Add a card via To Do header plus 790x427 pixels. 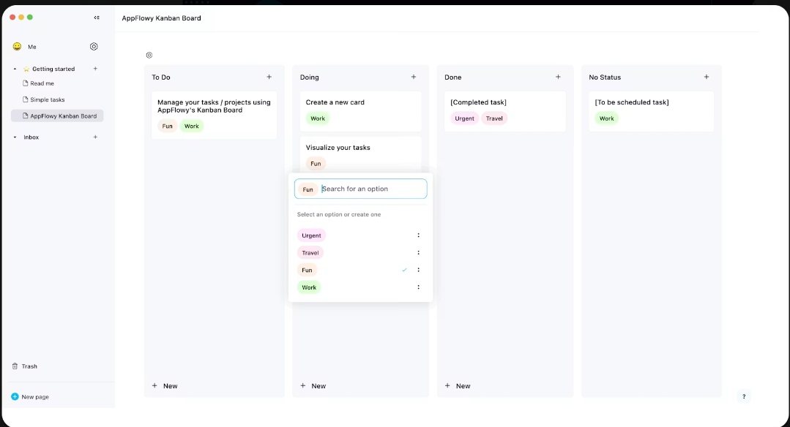pos(269,77)
